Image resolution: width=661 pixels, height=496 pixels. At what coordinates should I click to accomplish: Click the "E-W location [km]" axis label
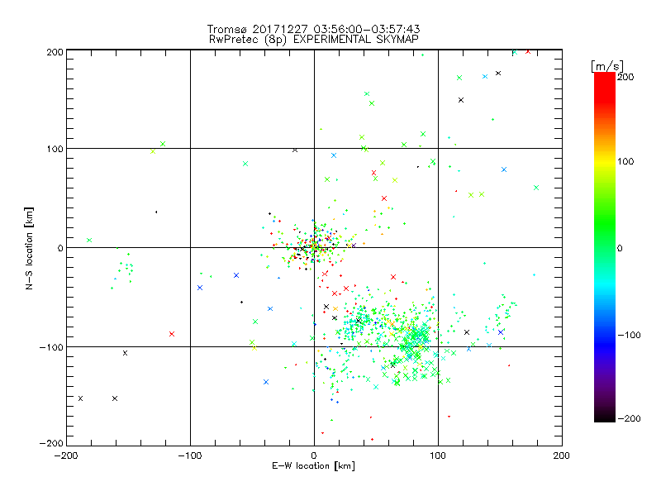tap(313, 466)
